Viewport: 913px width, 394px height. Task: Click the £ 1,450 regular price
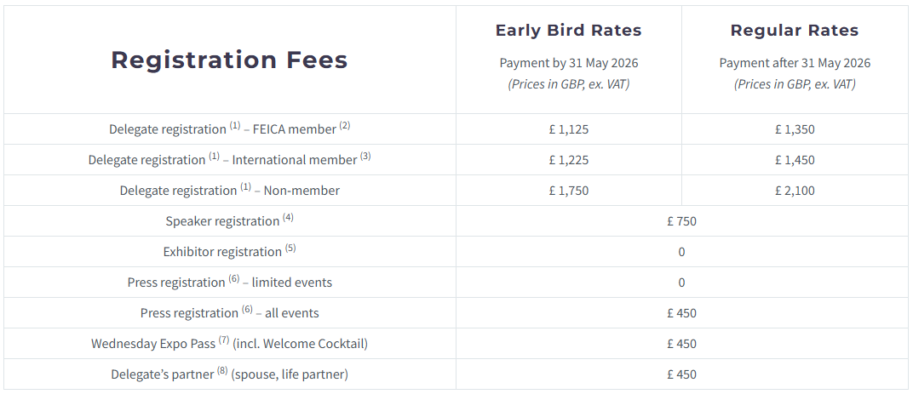(795, 160)
